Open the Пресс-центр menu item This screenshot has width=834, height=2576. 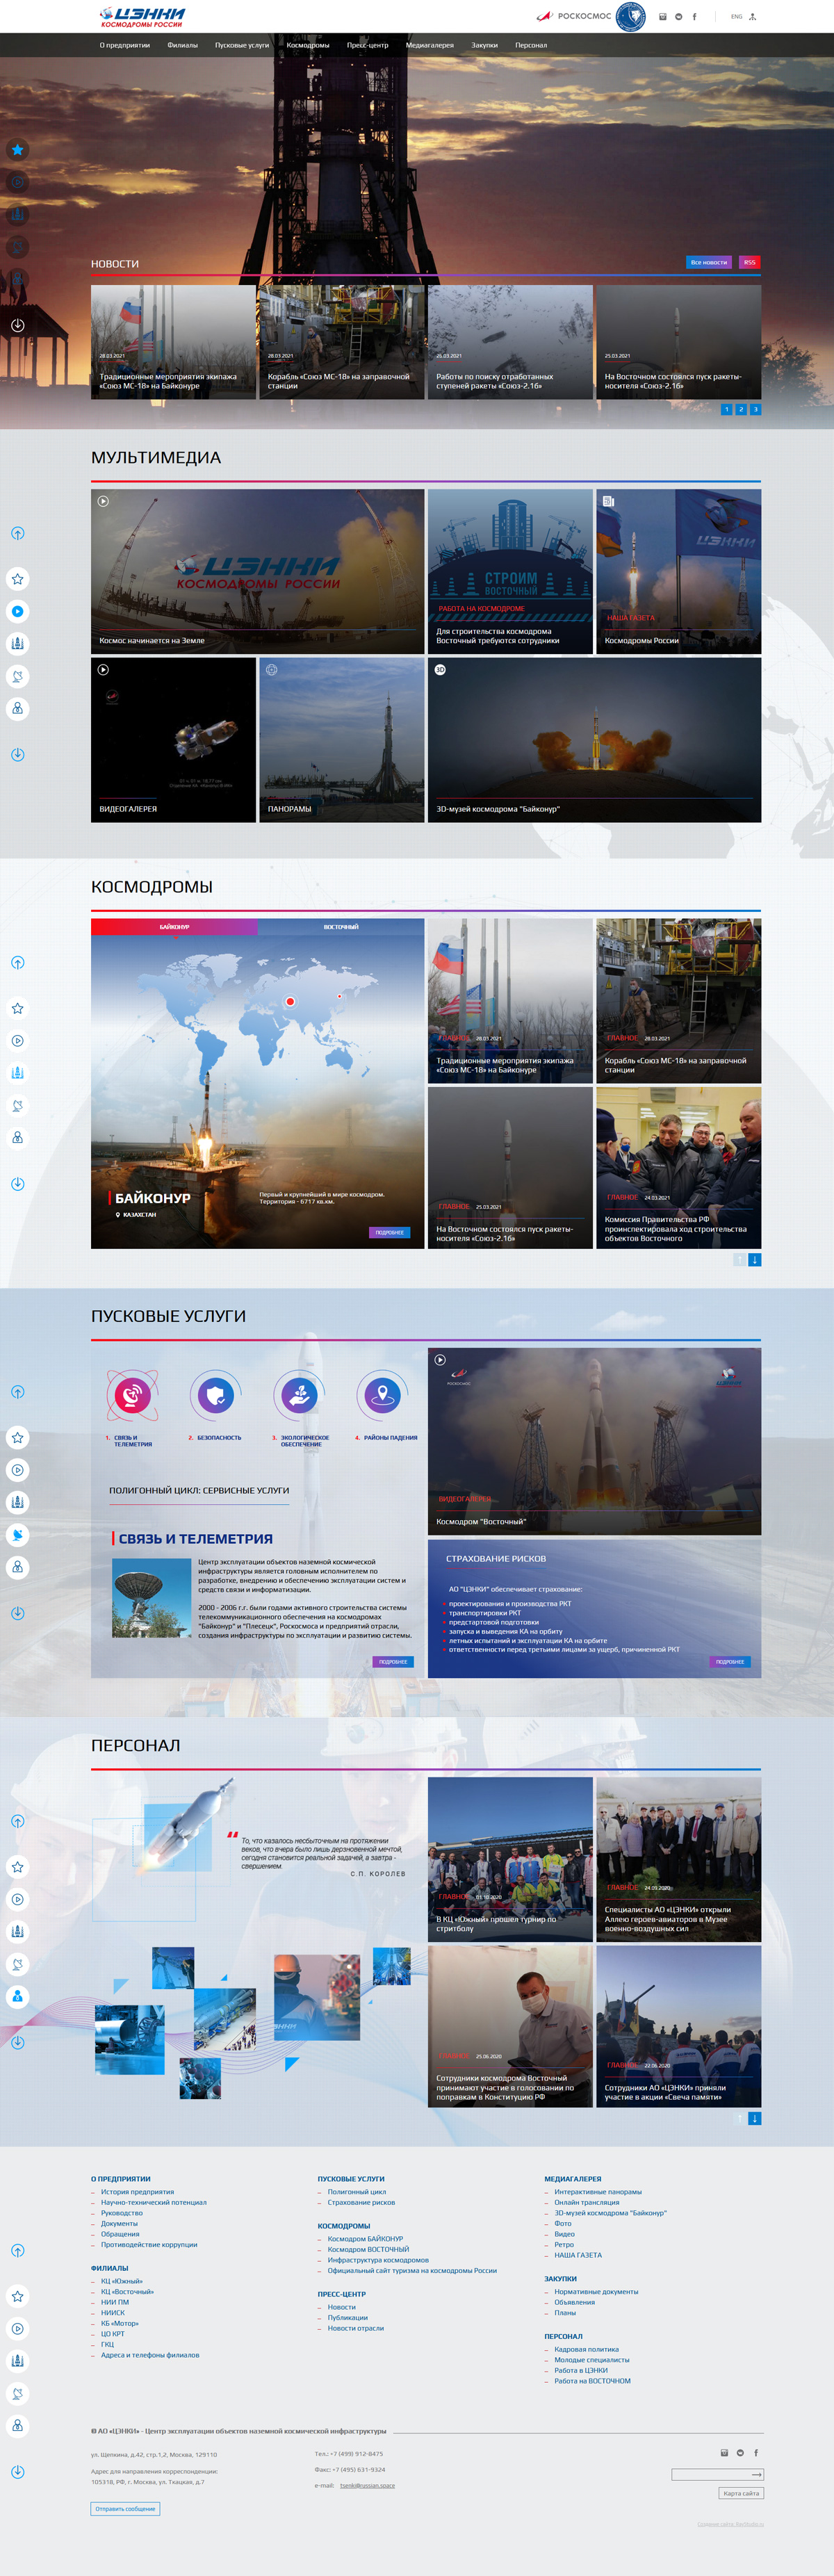367,45
